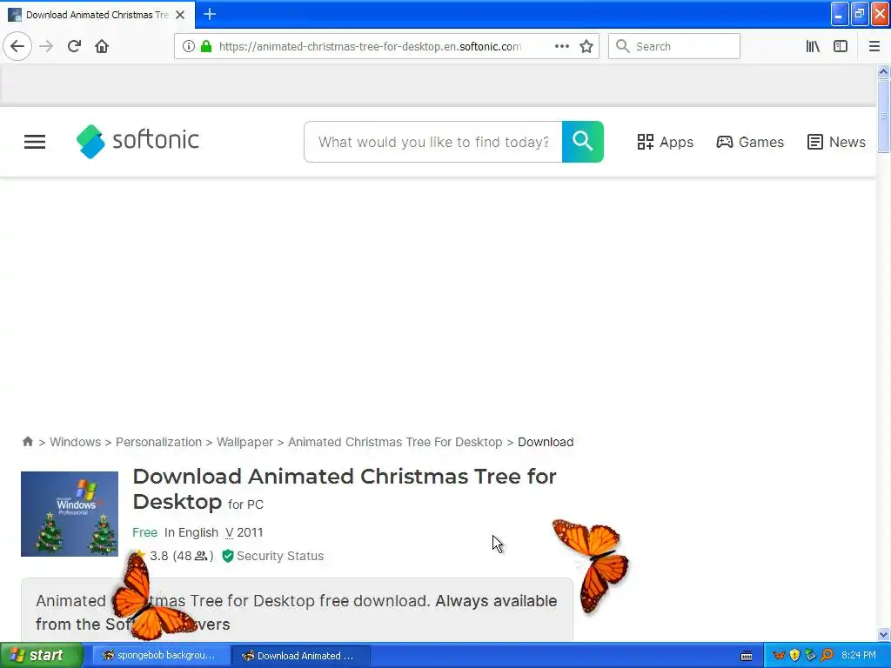
Task: Go to Windows breadcrumb link
Action: tap(75, 442)
